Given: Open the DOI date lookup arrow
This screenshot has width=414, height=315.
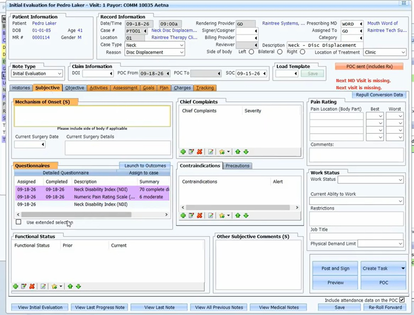Looking at the screenshot, I should pos(111,74).
